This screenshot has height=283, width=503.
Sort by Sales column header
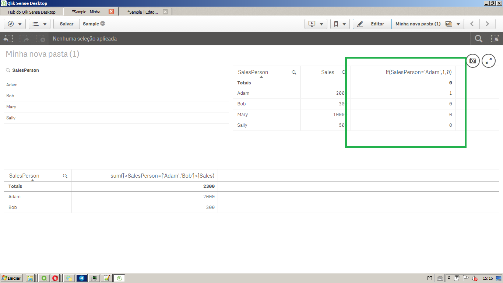327,72
